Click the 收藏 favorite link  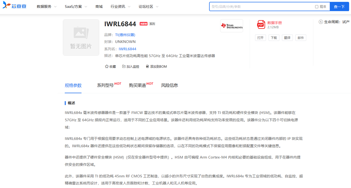[112, 67]
